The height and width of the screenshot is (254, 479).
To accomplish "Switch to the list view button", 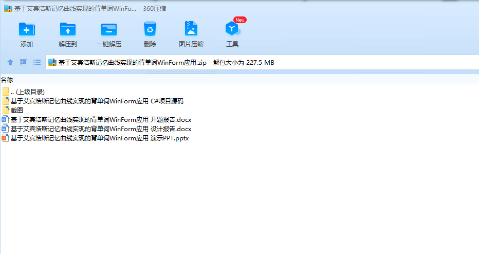I will (37, 62).
